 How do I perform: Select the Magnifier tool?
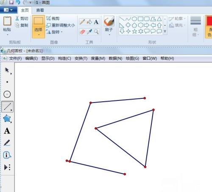(96, 32)
